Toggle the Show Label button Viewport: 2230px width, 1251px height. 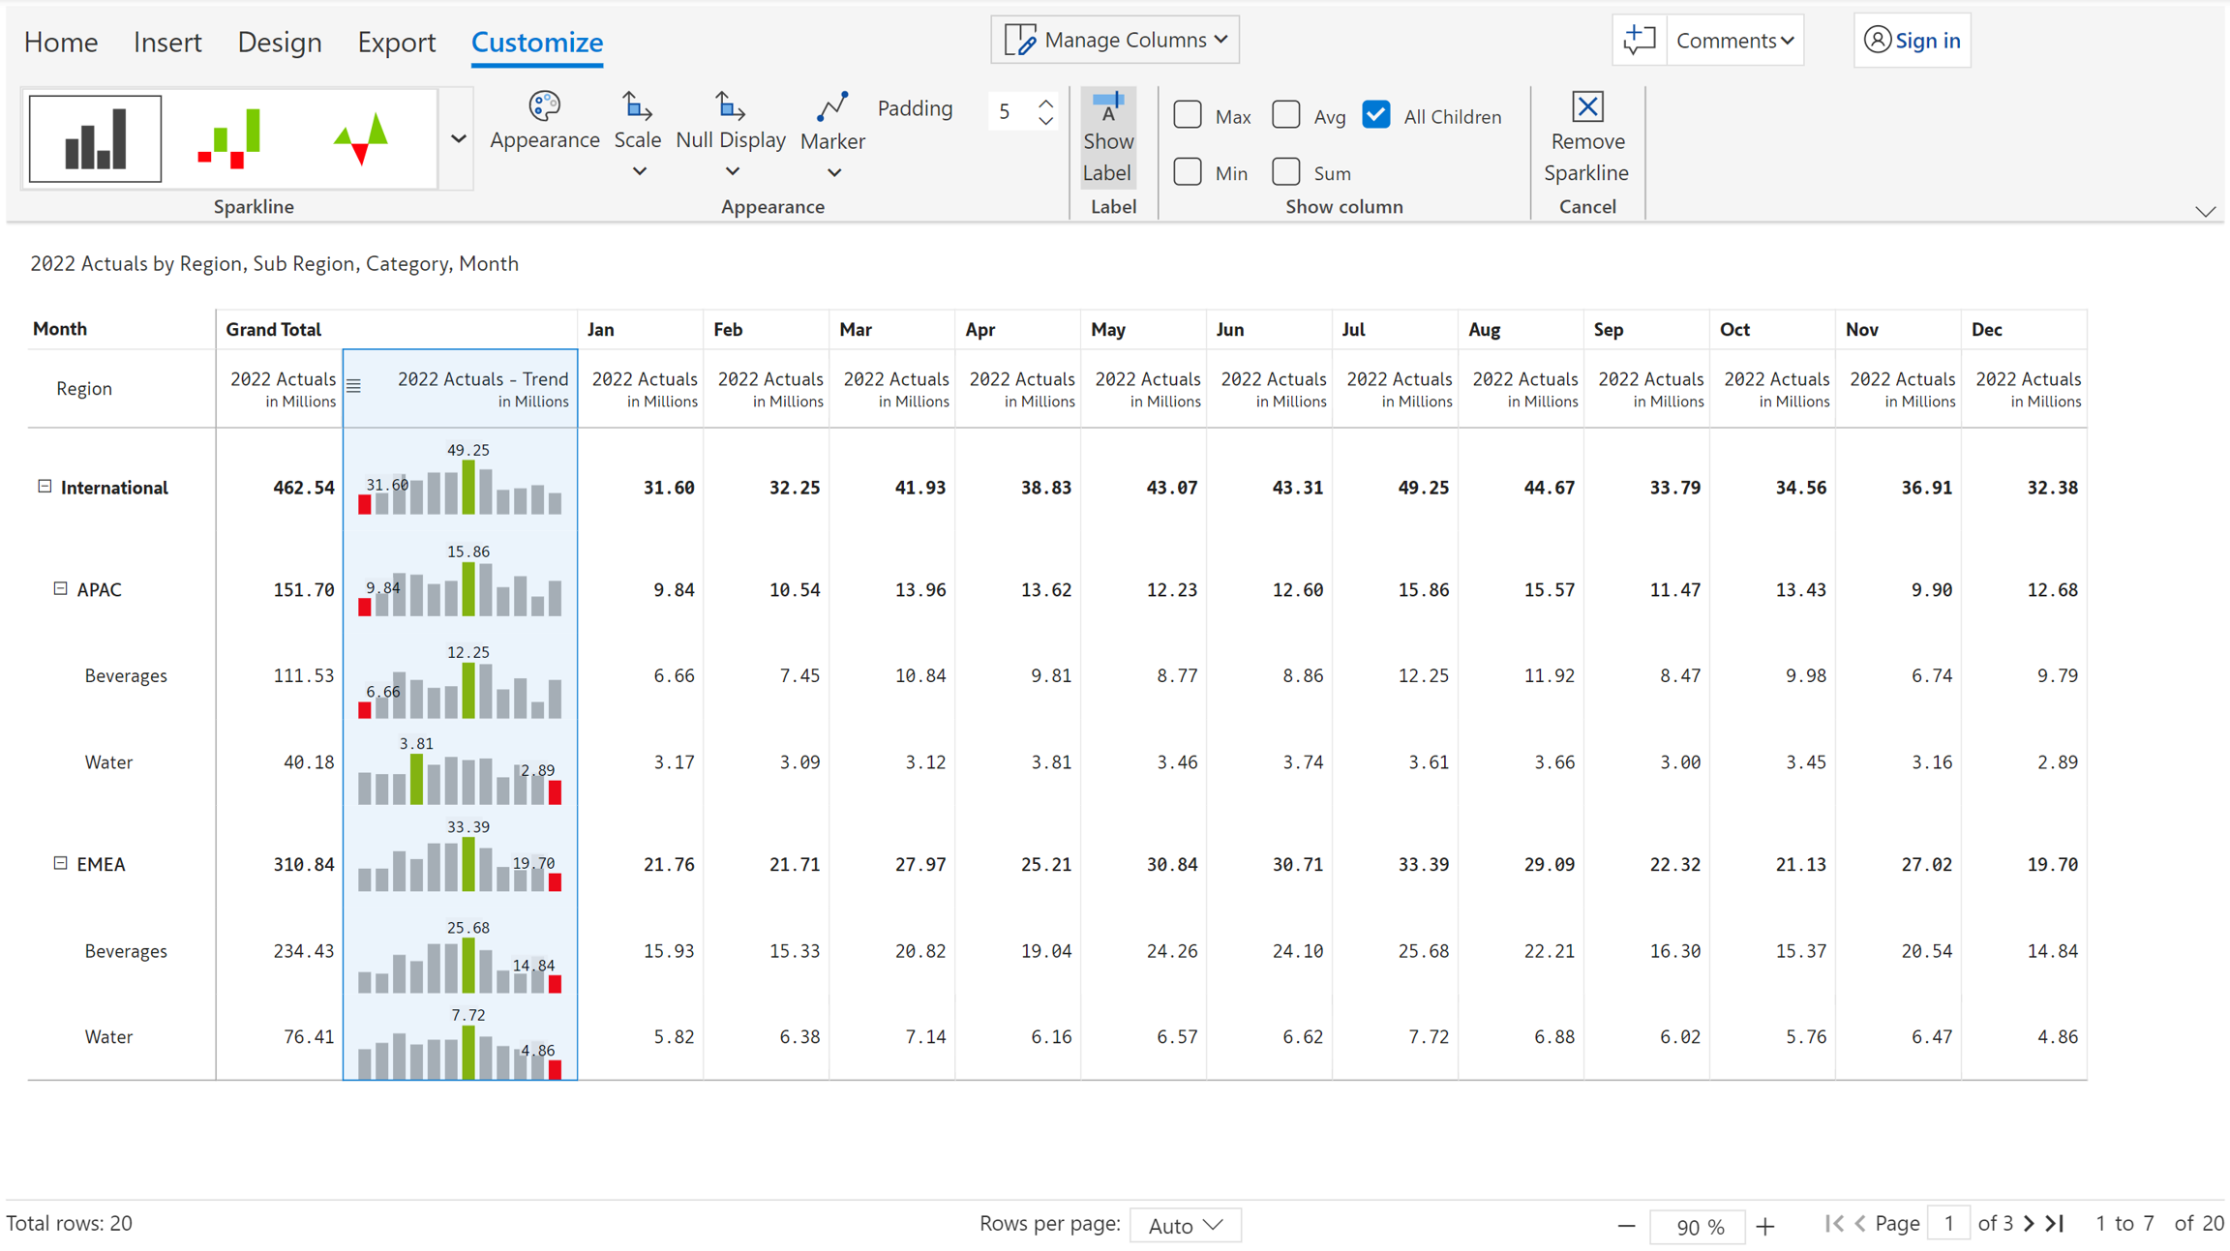1107,137
